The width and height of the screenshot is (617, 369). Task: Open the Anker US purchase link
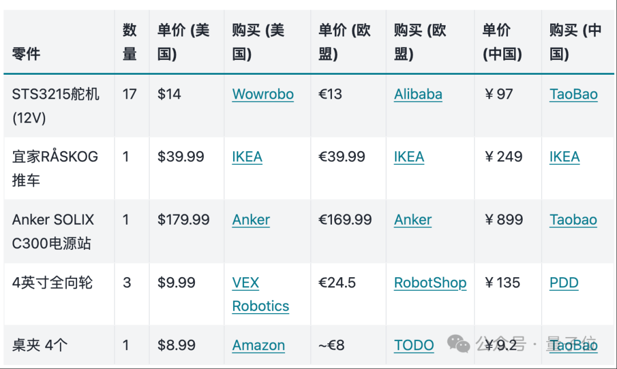click(251, 220)
